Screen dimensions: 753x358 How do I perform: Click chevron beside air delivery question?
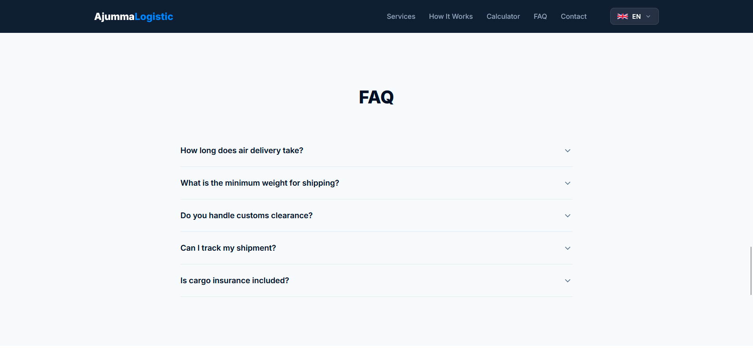567,151
